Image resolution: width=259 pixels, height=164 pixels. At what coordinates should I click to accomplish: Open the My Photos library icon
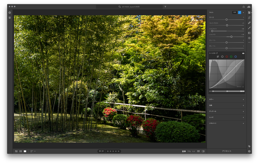click(10, 17)
